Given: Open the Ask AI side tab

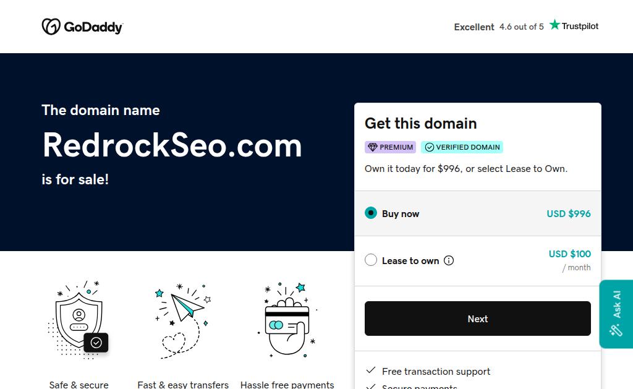Looking at the screenshot, I should (616, 314).
